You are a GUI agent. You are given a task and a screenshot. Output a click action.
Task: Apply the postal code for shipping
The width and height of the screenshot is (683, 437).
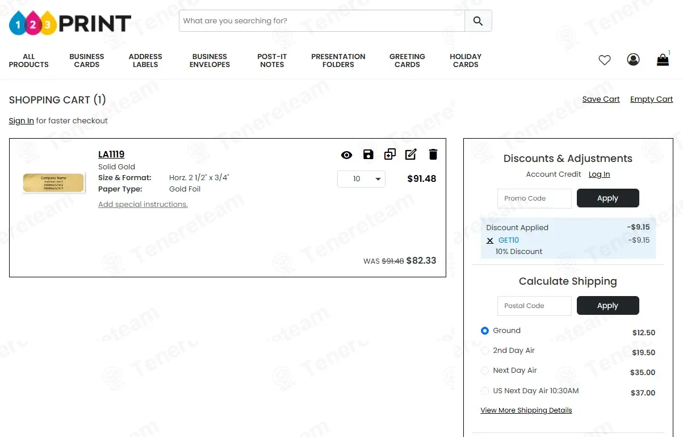(607, 306)
